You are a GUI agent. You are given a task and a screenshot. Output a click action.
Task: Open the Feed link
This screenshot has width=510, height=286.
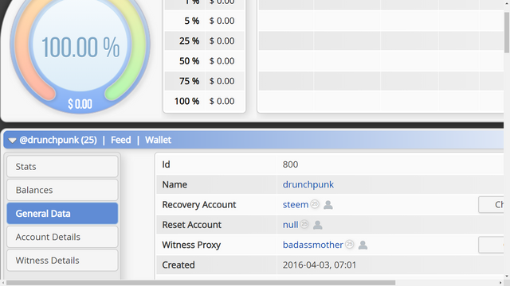[120, 140]
